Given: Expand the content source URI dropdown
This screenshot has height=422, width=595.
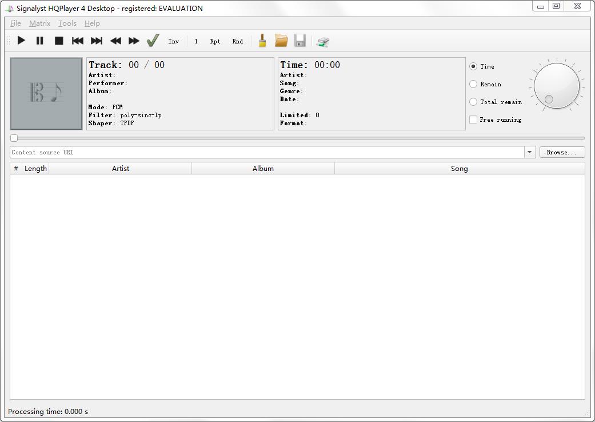Looking at the screenshot, I should coord(529,152).
